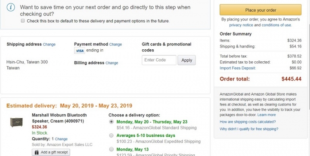Check the box to default delivery and payment options

click(x=23, y=21)
